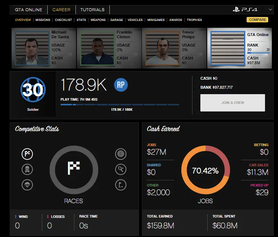Image resolution: width=278 pixels, height=237 pixels.
Task: Select the GTA Online character card
Action: [239, 48]
